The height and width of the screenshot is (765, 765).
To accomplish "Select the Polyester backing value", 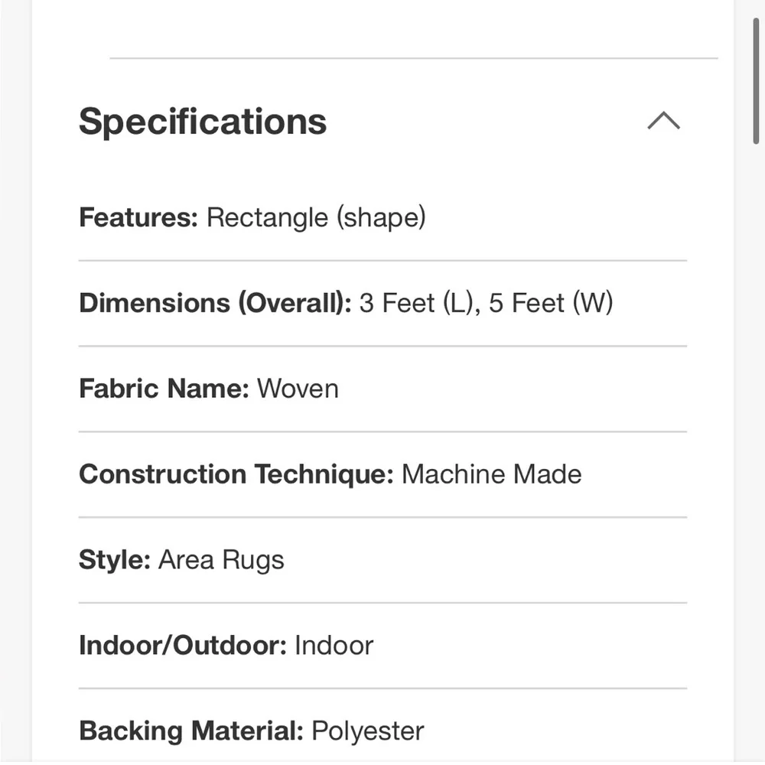I will (368, 731).
